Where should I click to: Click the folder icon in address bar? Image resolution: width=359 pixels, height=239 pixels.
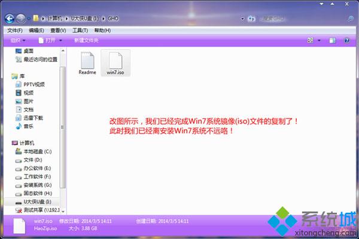click(x=36, y=19)
